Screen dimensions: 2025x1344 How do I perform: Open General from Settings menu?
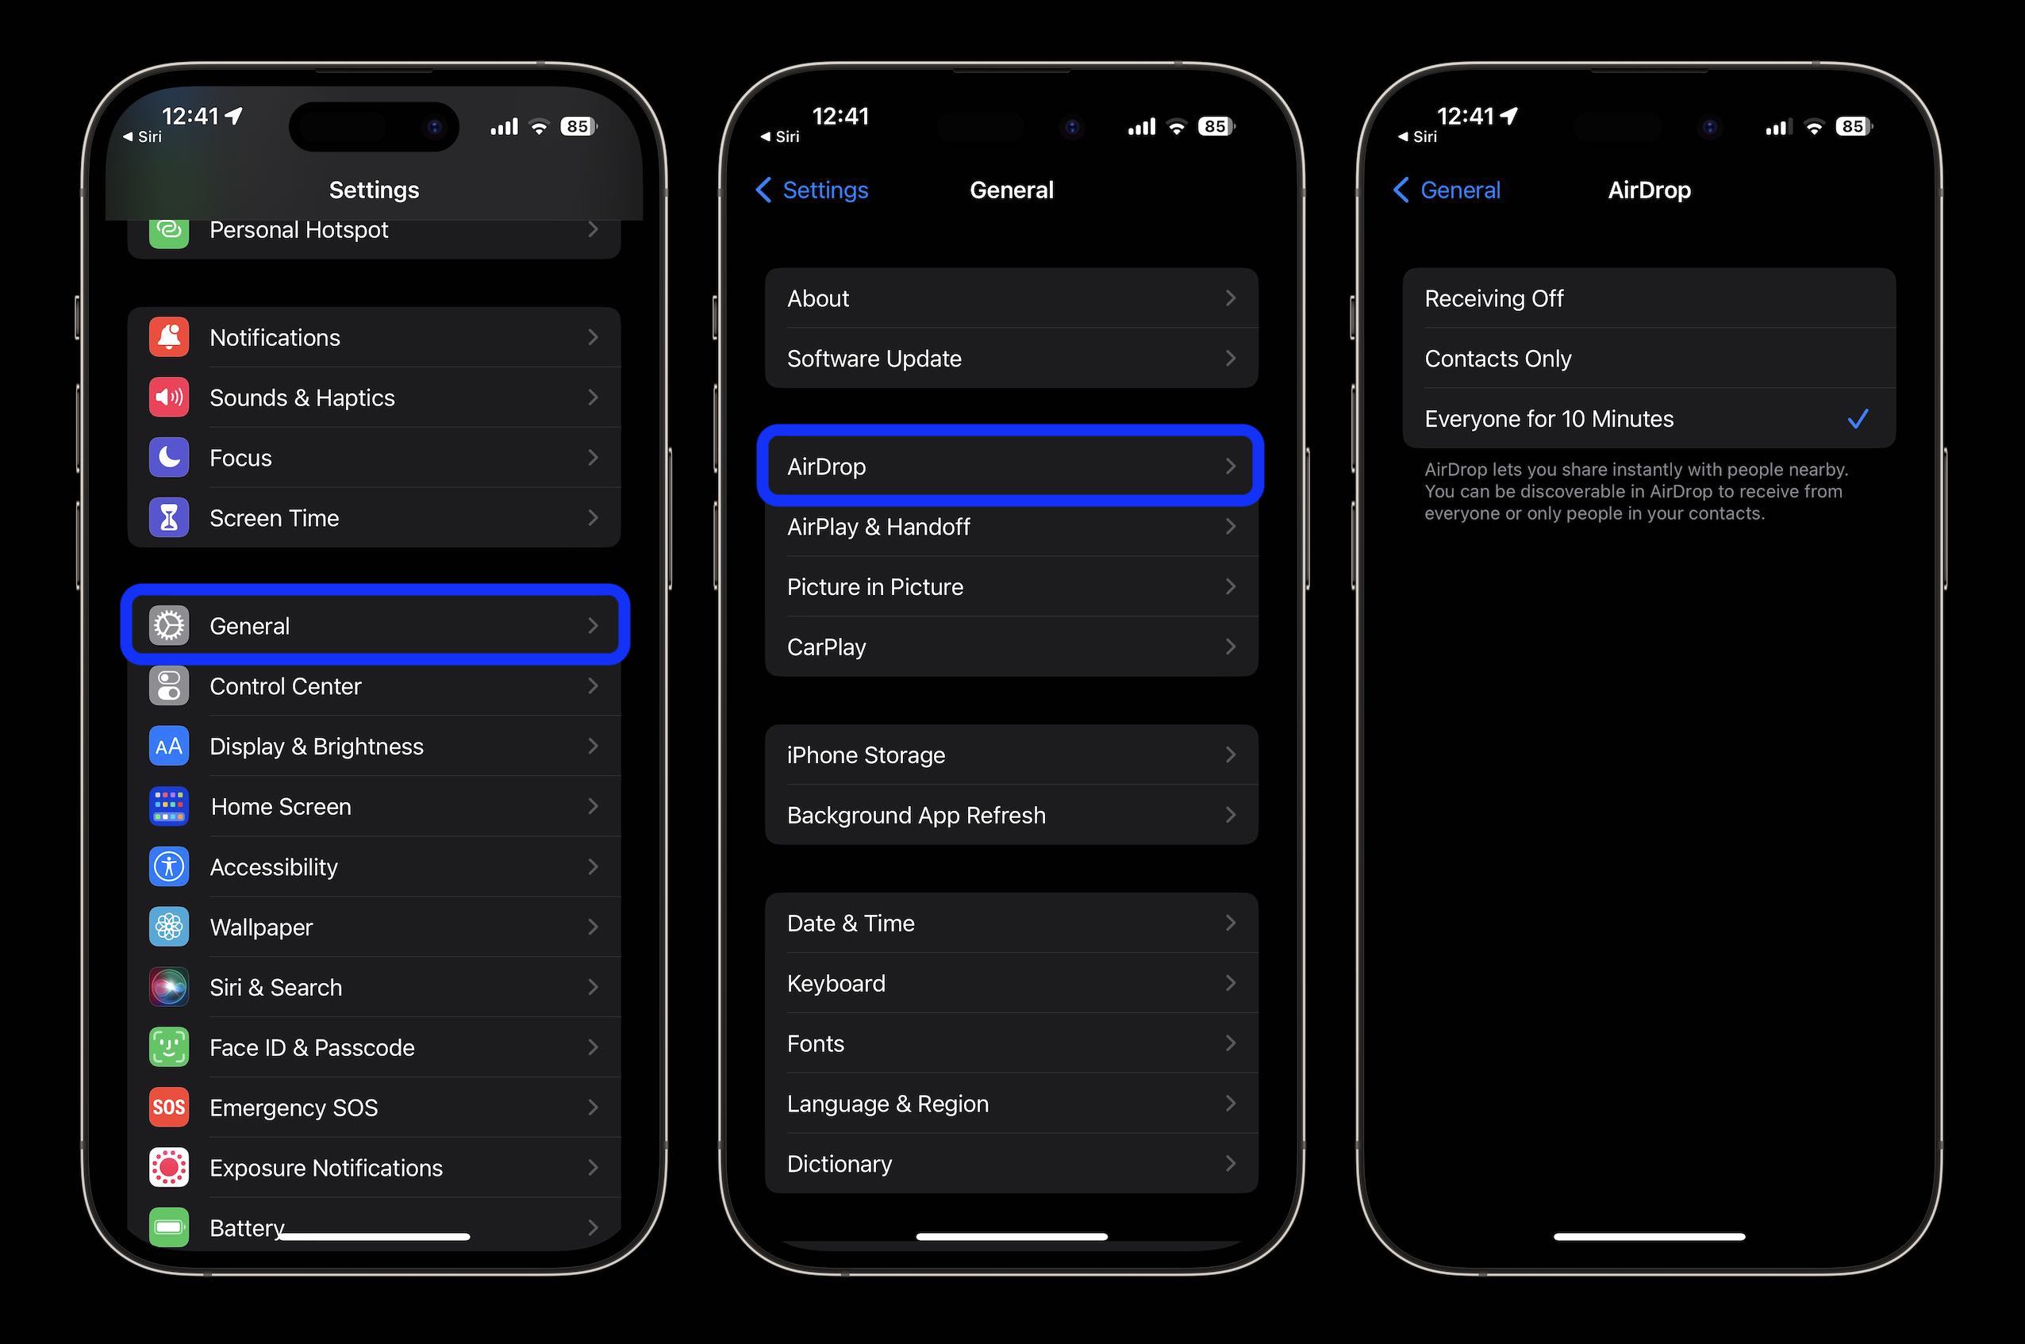tap(374, 625)
